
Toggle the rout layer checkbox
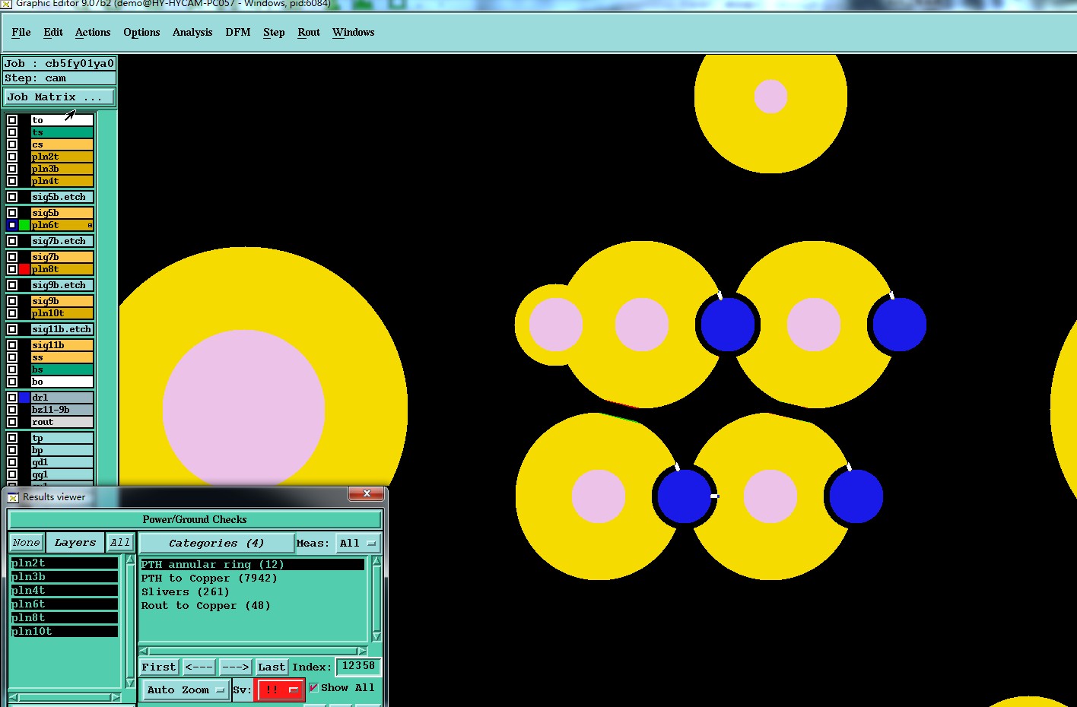pos(12,422)
